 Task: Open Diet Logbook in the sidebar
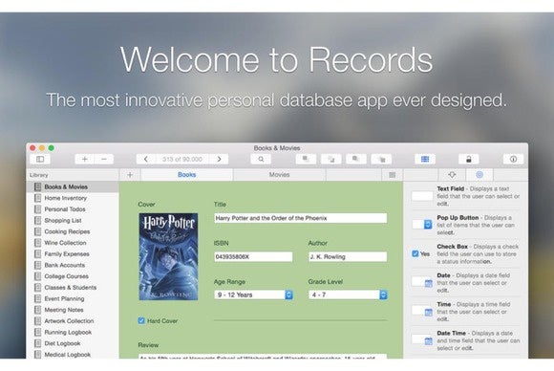pyautogui.click(x=73, y=343)
